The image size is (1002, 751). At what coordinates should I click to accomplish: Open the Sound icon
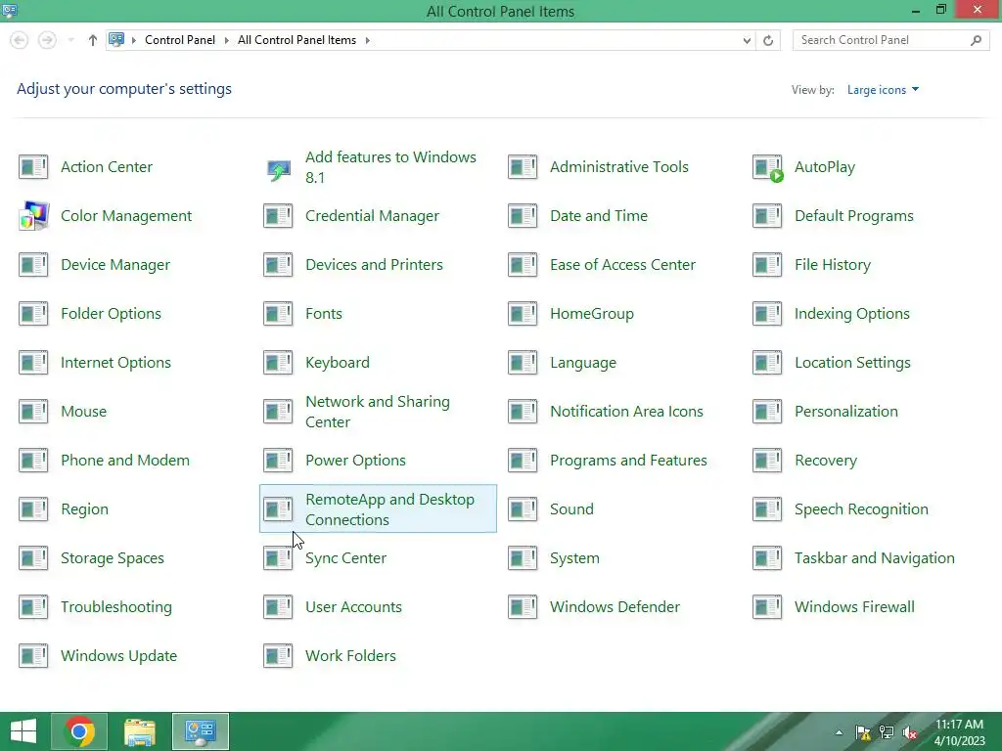[x=523, y=509]
